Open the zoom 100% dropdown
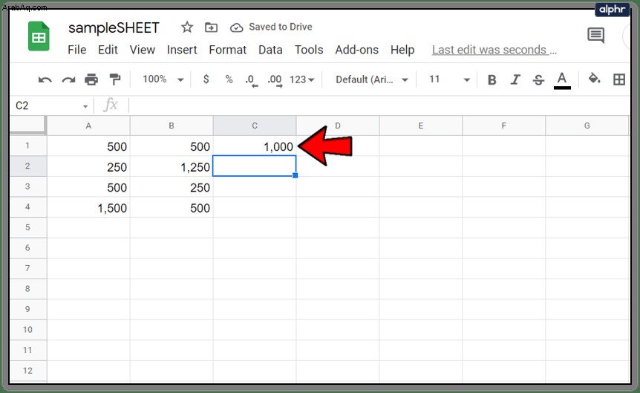The height and width of the screenshot is (393, 640). [163, 79]
